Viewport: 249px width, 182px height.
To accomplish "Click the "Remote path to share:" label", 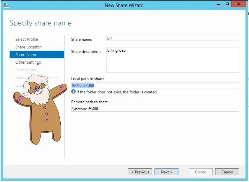I will tap(90, 102).
